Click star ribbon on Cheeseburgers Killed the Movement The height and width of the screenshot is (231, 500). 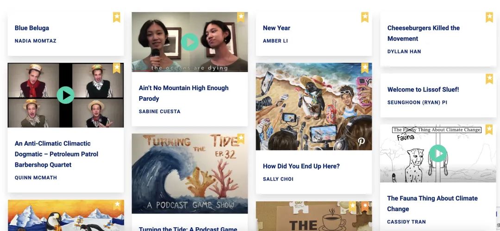click(489, 17)
